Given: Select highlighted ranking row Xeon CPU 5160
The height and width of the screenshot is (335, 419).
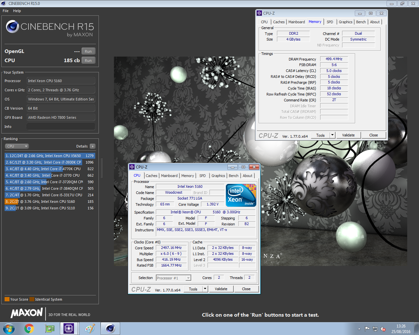Looking at the screenshot, I should point(50,202).
